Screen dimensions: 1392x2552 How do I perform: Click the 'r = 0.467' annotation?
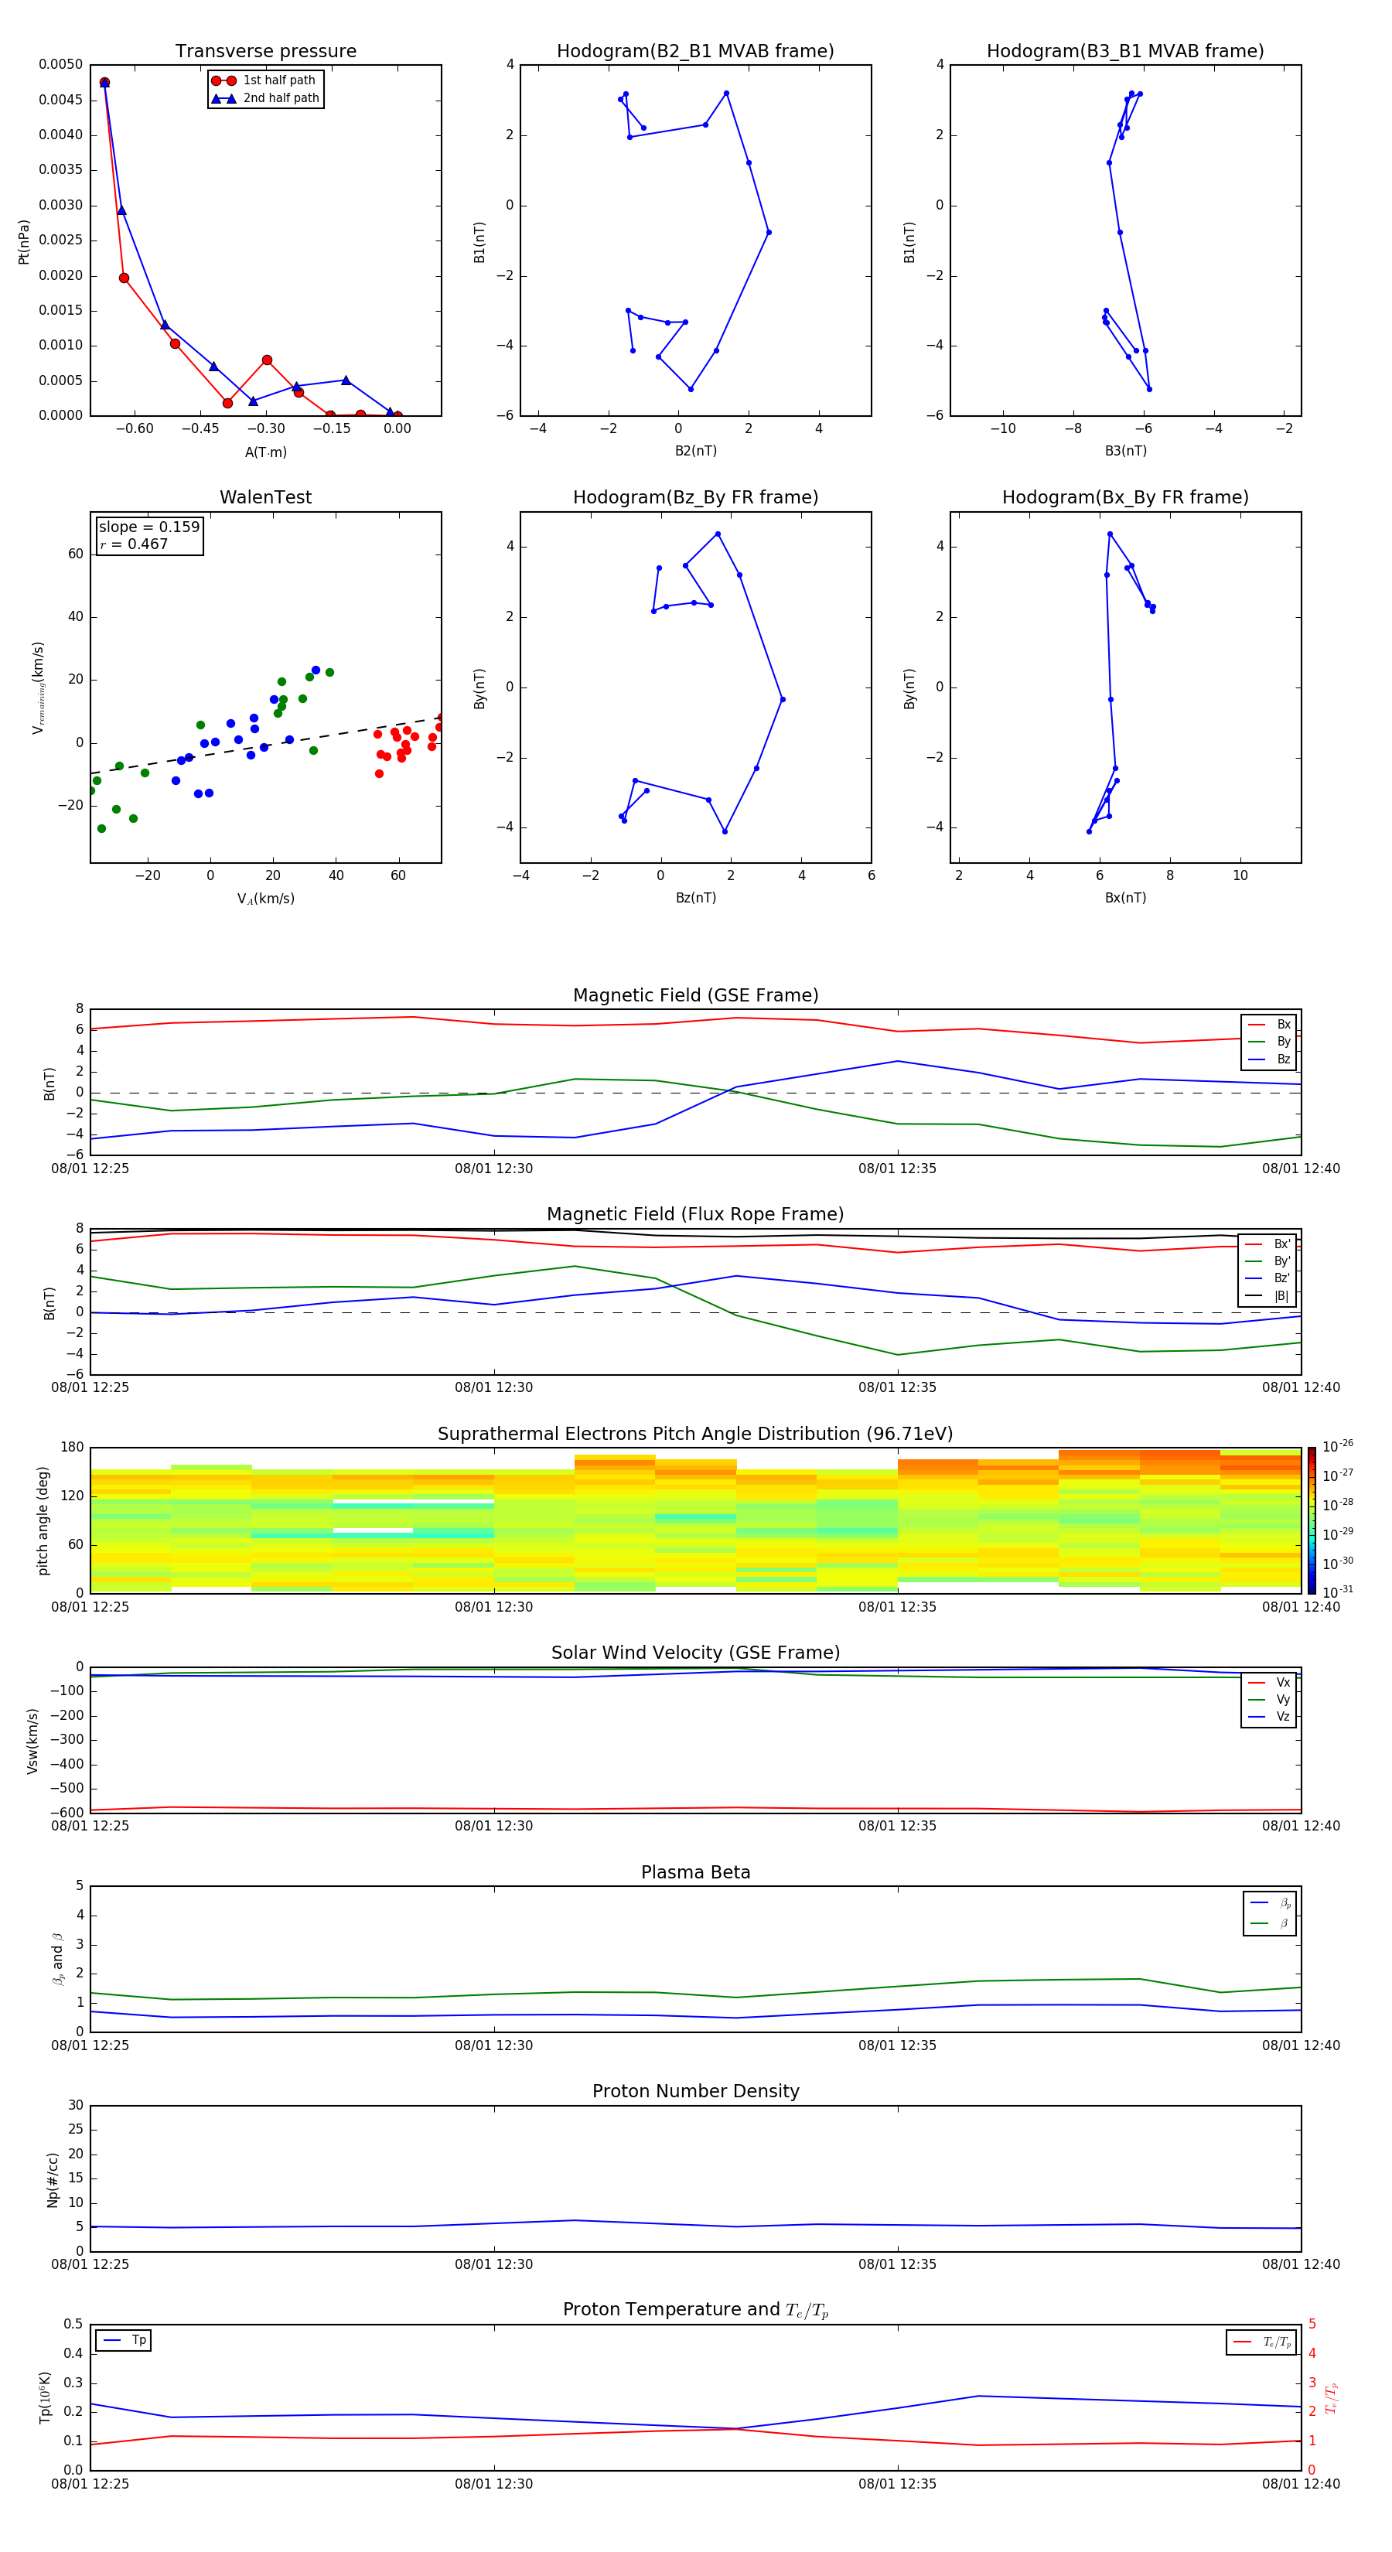[x=134, y=544]
